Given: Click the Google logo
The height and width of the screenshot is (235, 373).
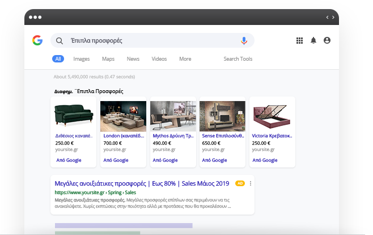Looking at the screenshot, I should coord(37,40).
